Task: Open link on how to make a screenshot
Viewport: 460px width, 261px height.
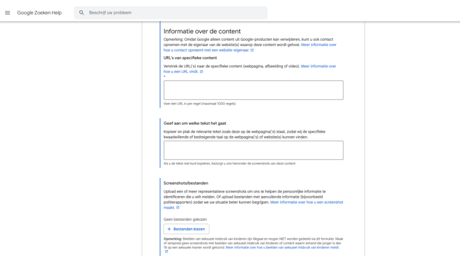Action: coord(306,202)
